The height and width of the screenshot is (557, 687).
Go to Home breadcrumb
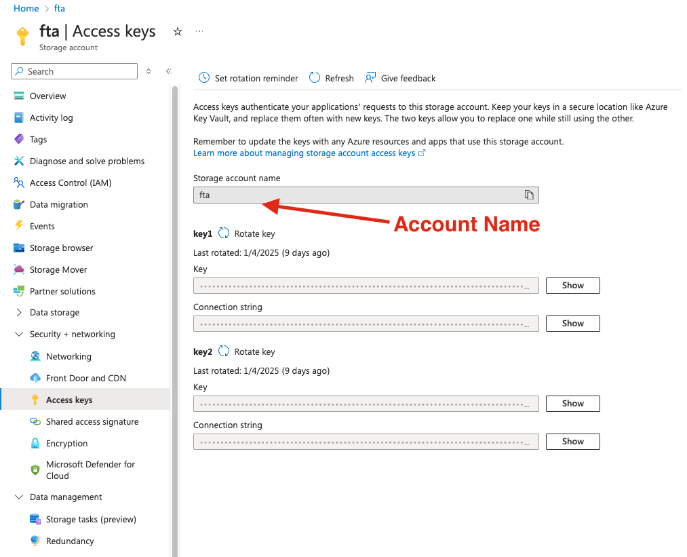(26, 8)
